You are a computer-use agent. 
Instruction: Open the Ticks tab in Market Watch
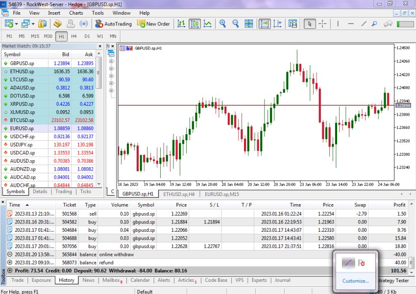[x=85, y=192]
